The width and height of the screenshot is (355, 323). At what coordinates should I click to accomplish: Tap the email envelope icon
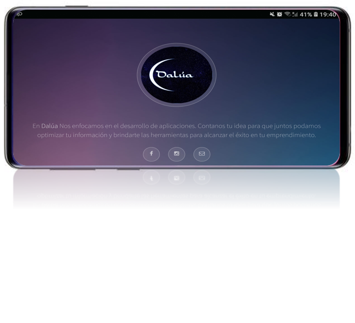202,154
